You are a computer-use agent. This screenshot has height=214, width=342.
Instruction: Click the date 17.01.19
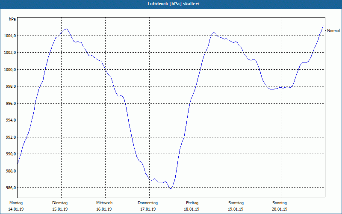pos(148,209)
